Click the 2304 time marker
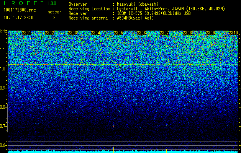Screen dimensions: 241x153 (x=95, y=33)
